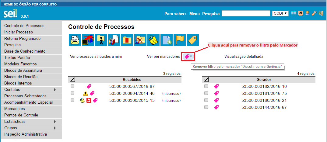Remove the marker filter via pink tag
Screen dimensions: 327x142
coord(188,57)
